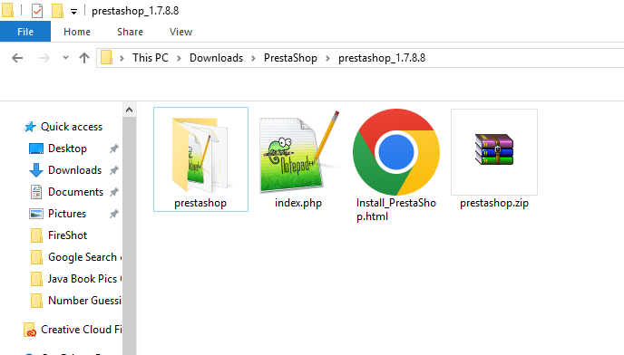
Task: Click the Install_PrestaShop.html file name label
Action: tap(396, 209)
